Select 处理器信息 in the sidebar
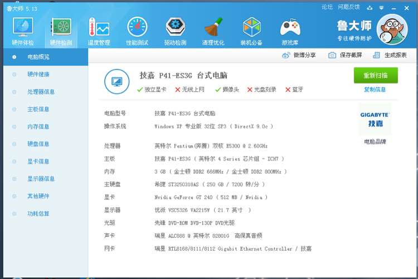The width and height of the screenshot is (418, 279). pos(41,92)
